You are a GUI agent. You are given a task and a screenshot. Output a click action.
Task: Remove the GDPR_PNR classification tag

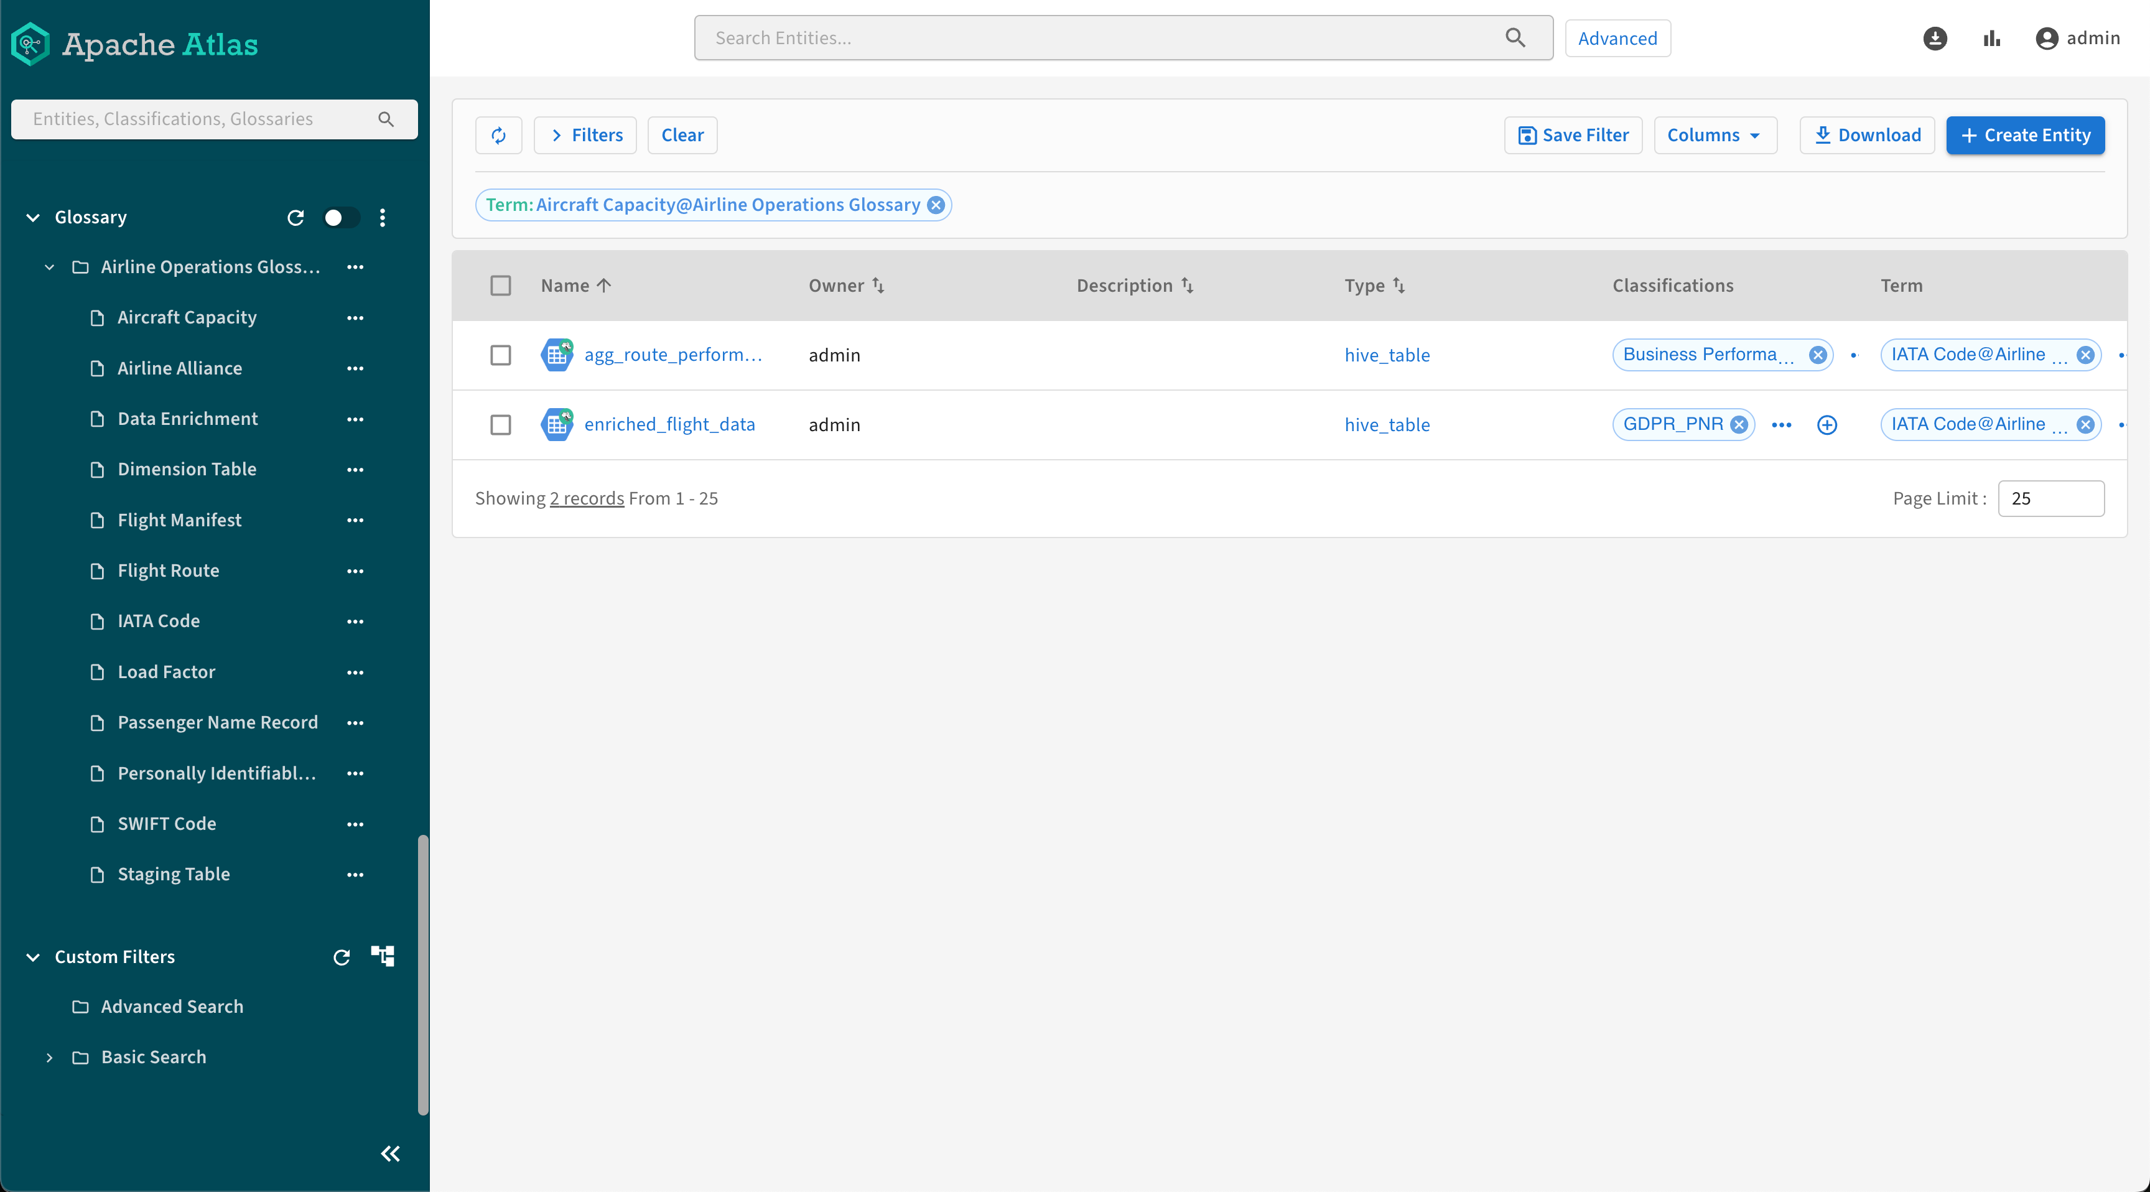(1739, 425)
